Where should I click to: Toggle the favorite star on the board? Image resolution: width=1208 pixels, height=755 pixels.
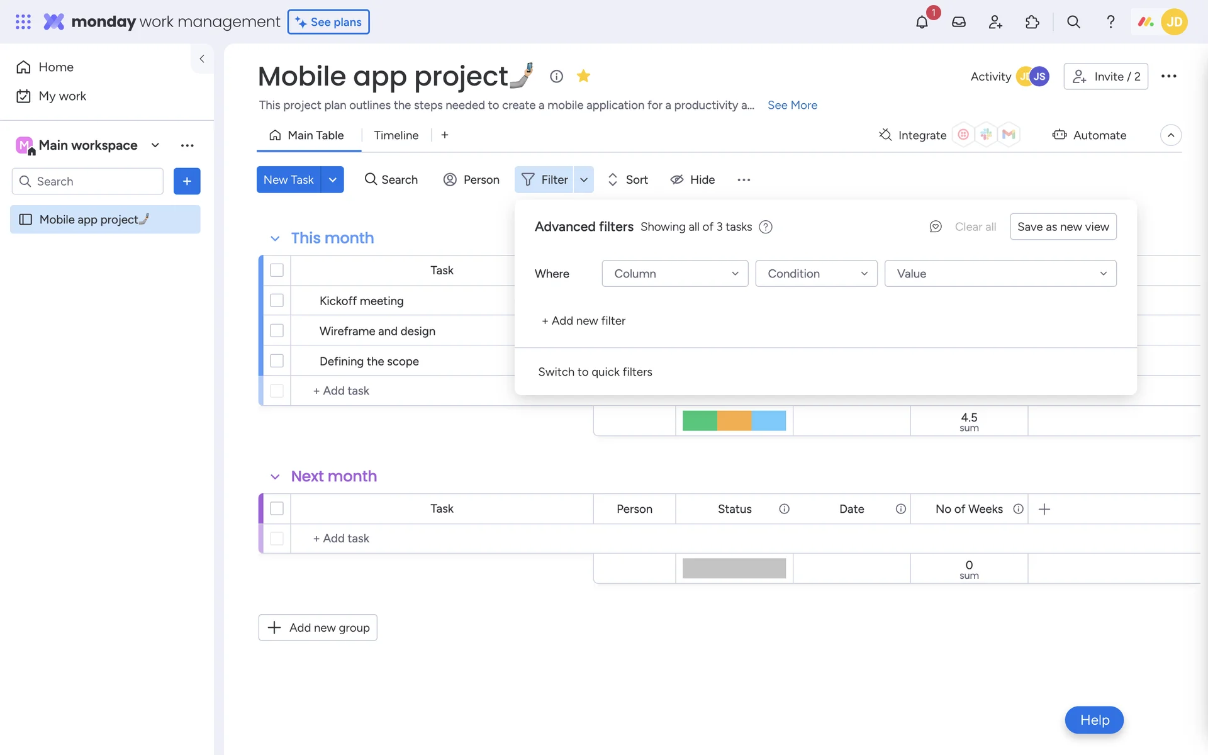(x=583, y=76)
